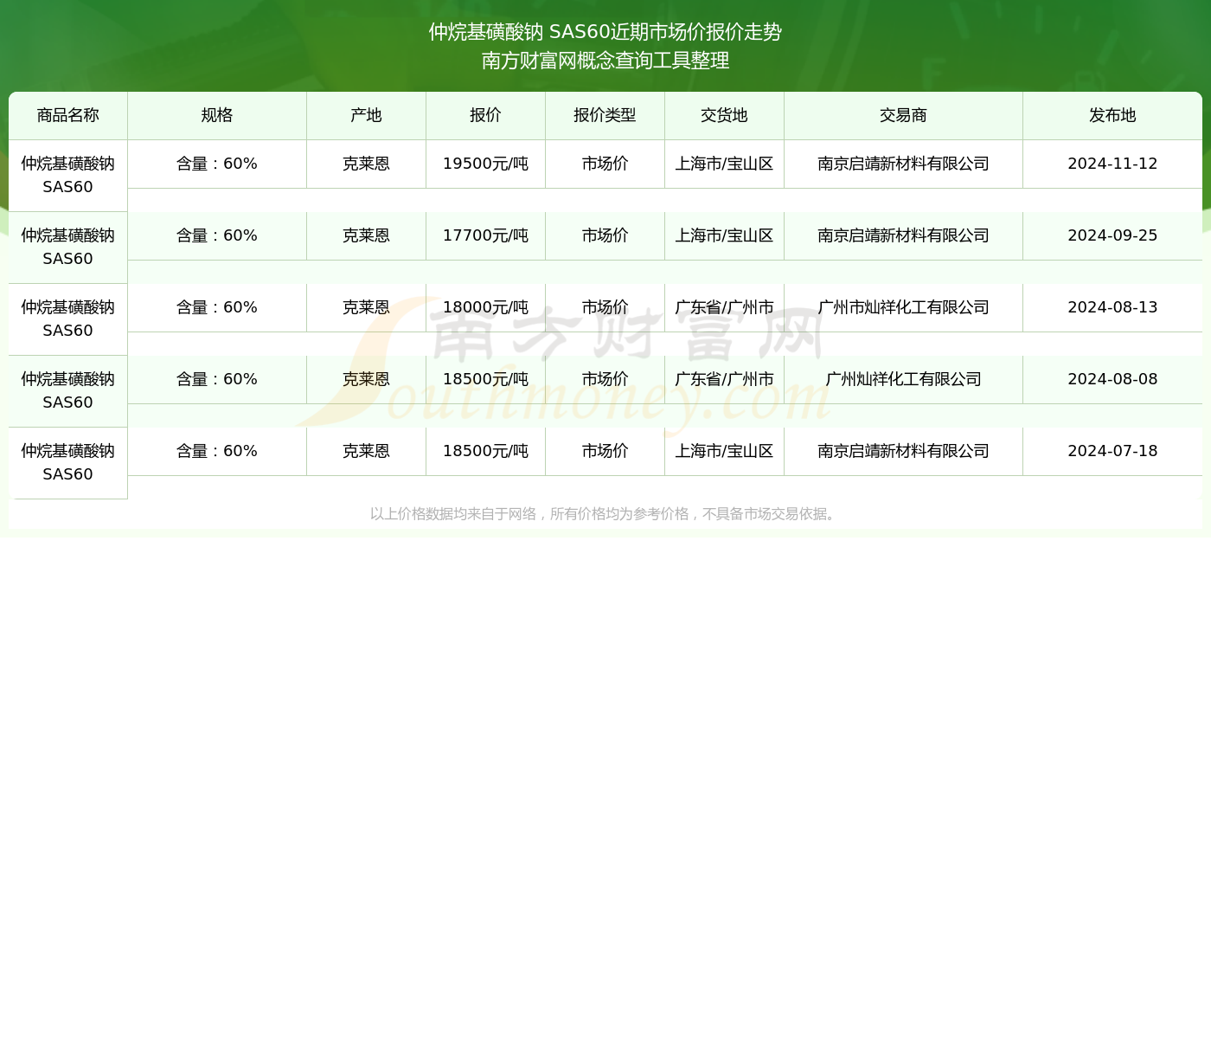Click 市场价 type in the 2024-11-12 row
Image resolution: width=1211 pixels, height=1043 pixels.
coord(605,164)
